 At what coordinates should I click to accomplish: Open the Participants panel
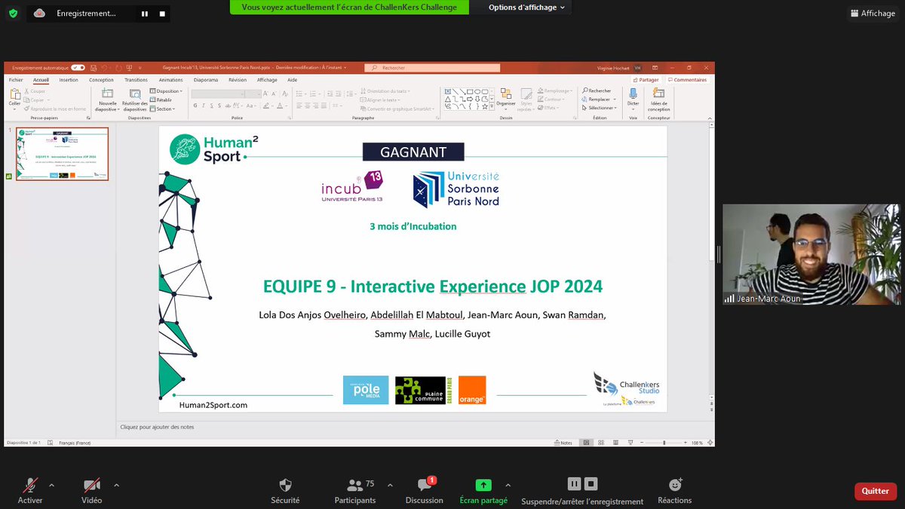click(x=355, y=490)
